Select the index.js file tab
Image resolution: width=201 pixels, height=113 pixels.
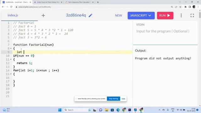tap(13, 15)
